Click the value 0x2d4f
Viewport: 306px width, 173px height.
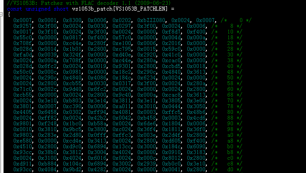coord(171,135)
